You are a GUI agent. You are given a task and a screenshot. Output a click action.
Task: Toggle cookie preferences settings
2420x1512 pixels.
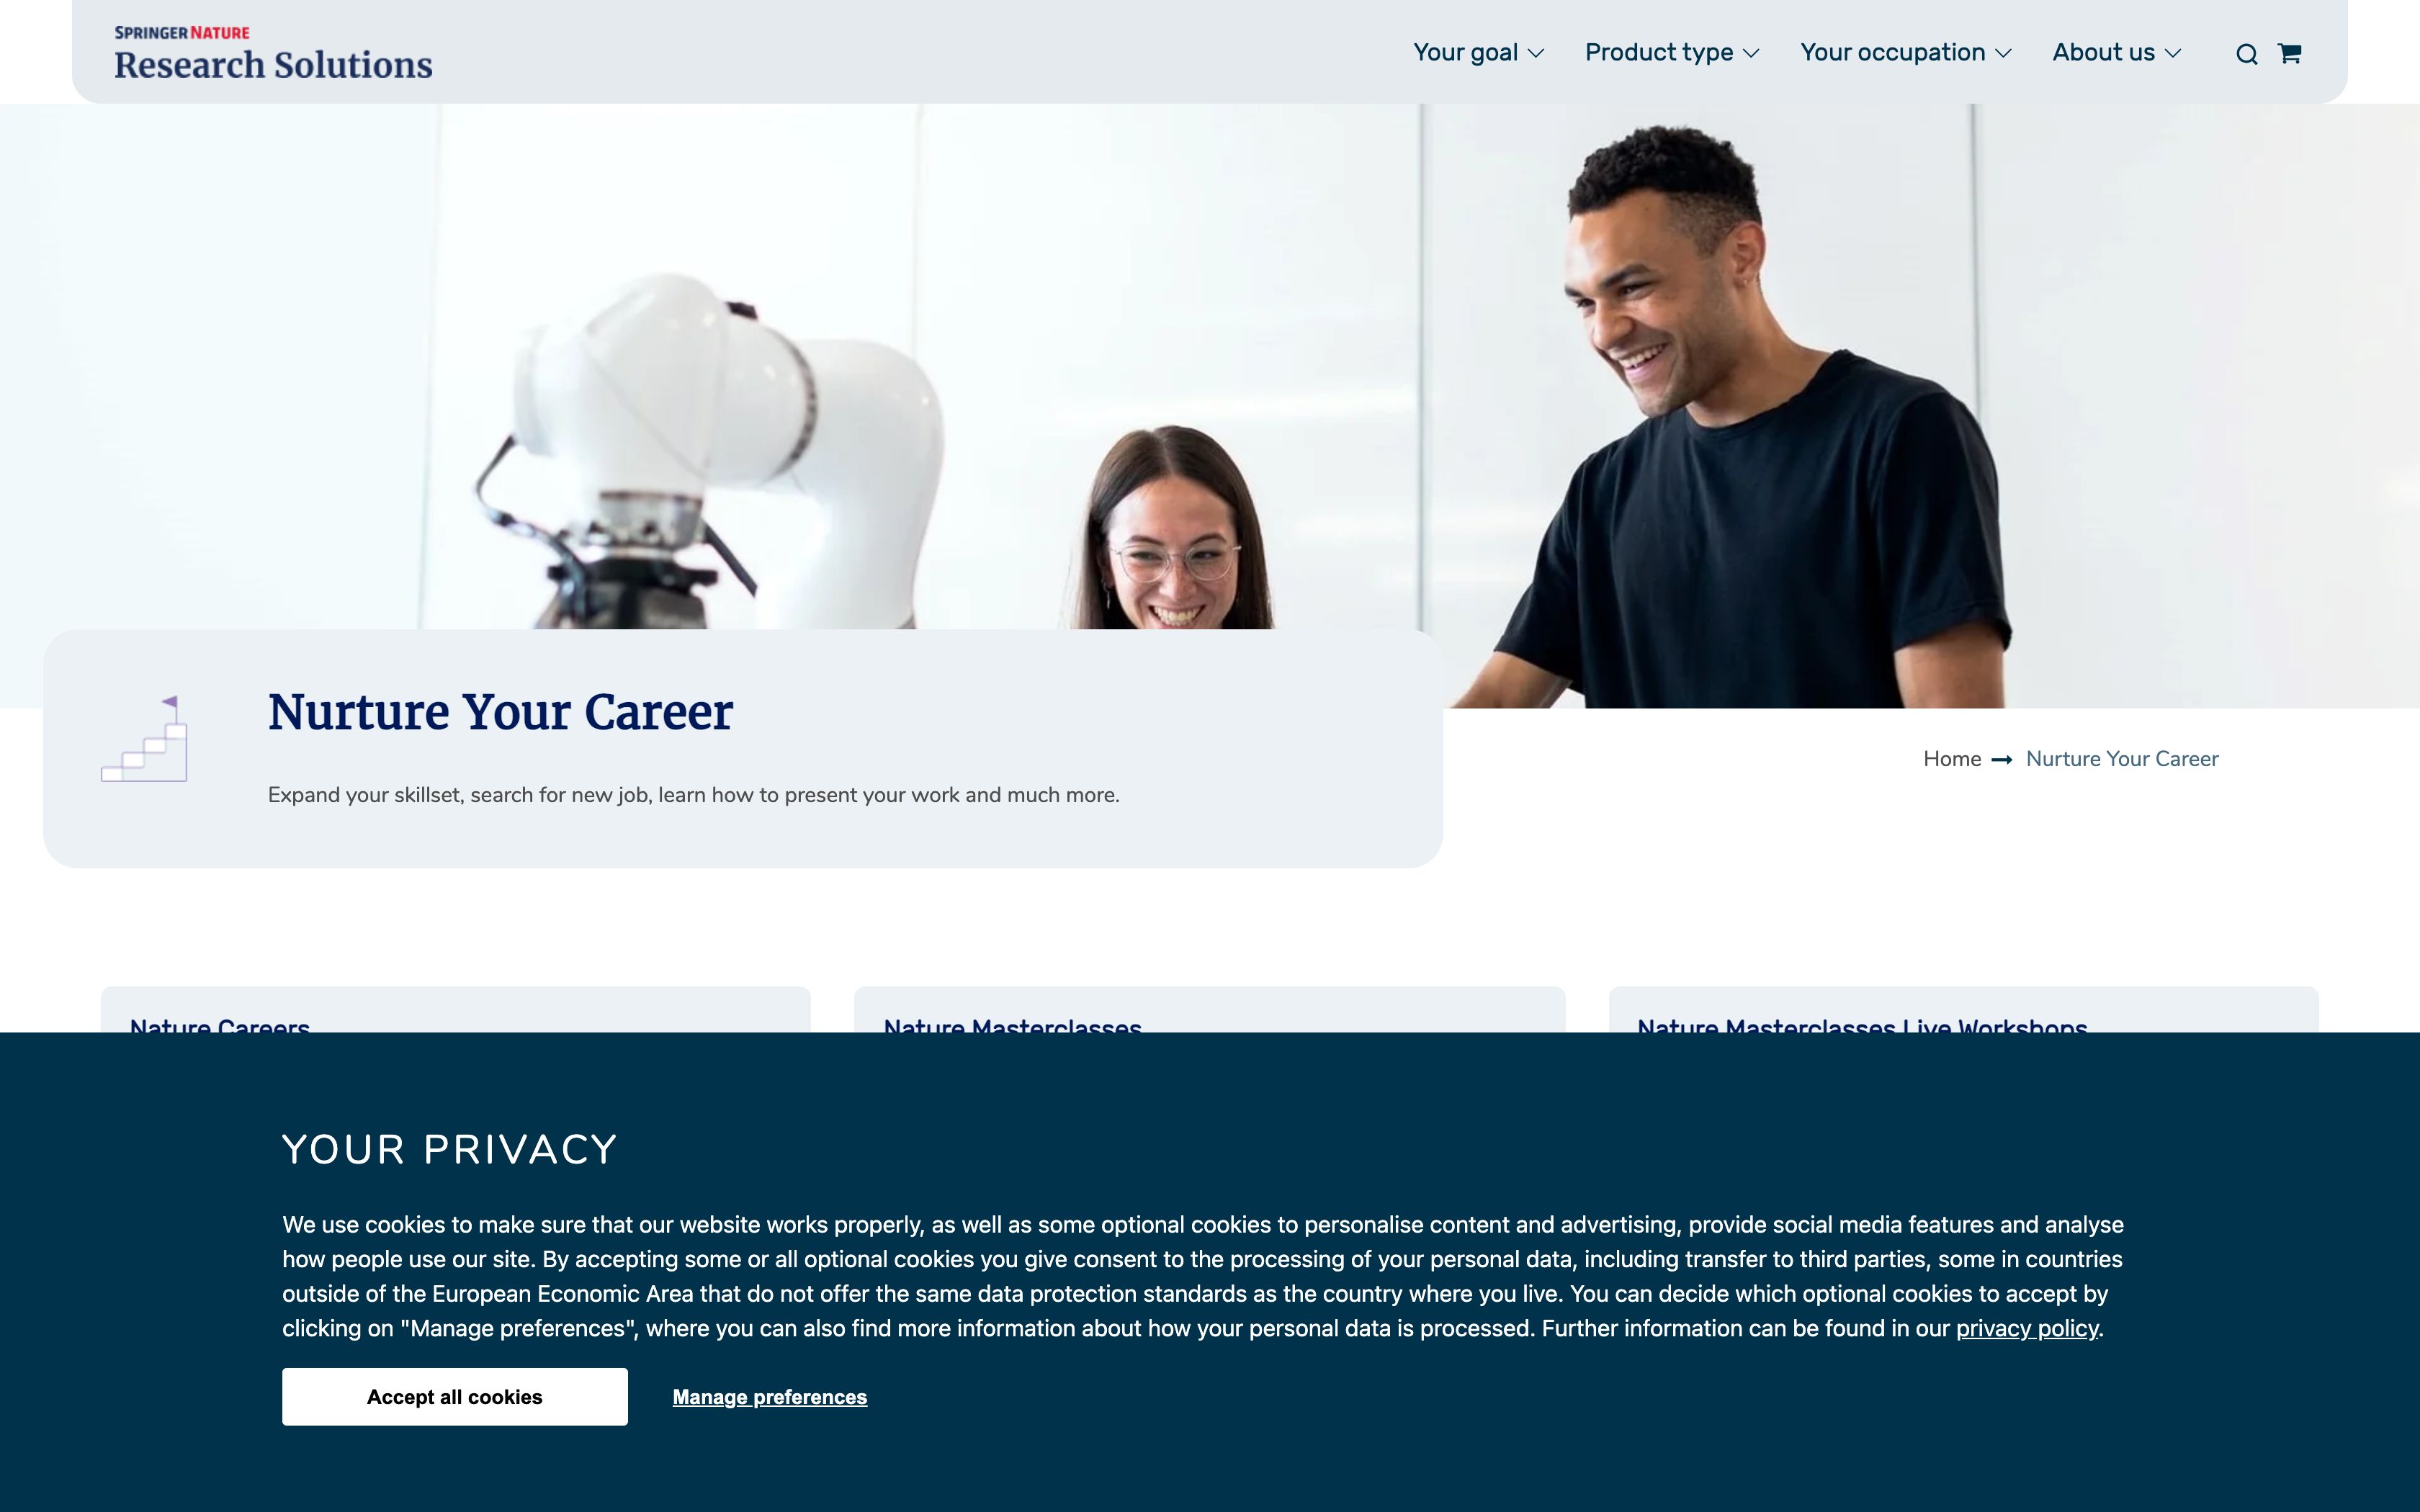[770, 1395]
